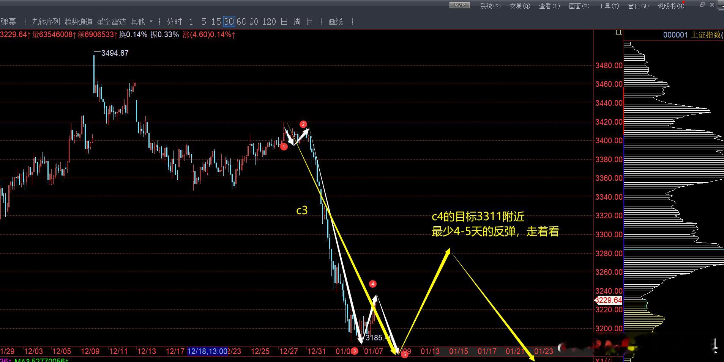Switch to the 日 daily chart

coord(284,22)
